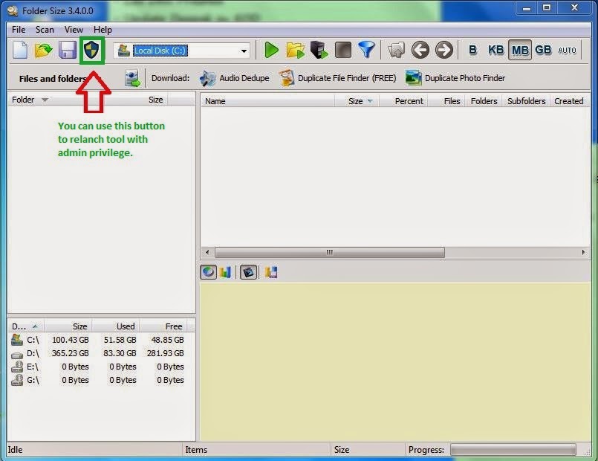598x461 pixels.
Task: Select the D:\ drive icon in the drive list
Action: pos(17,355)
